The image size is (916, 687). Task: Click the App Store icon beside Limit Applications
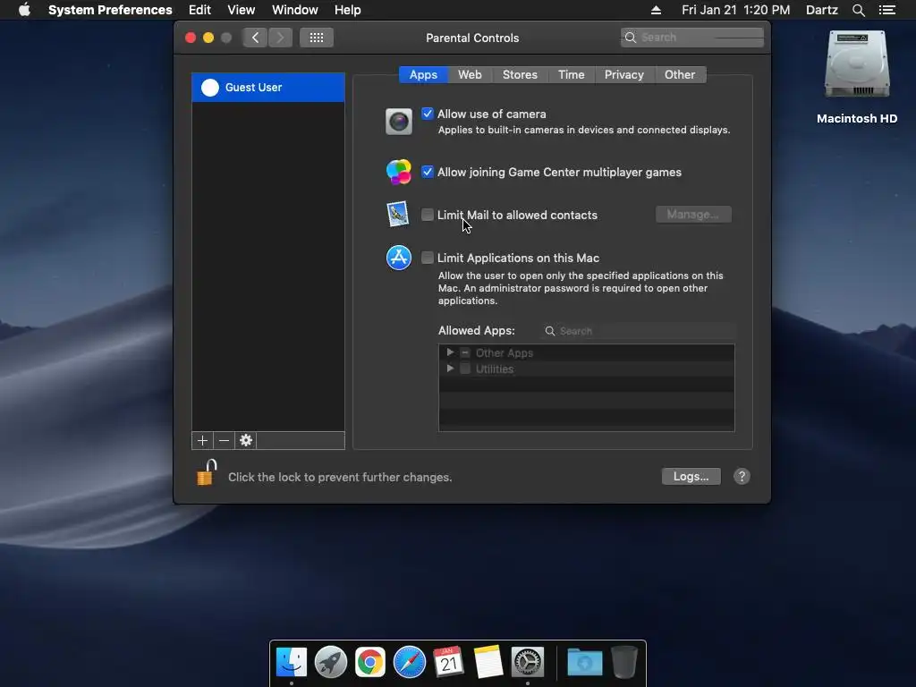click(x=398, y=258)
